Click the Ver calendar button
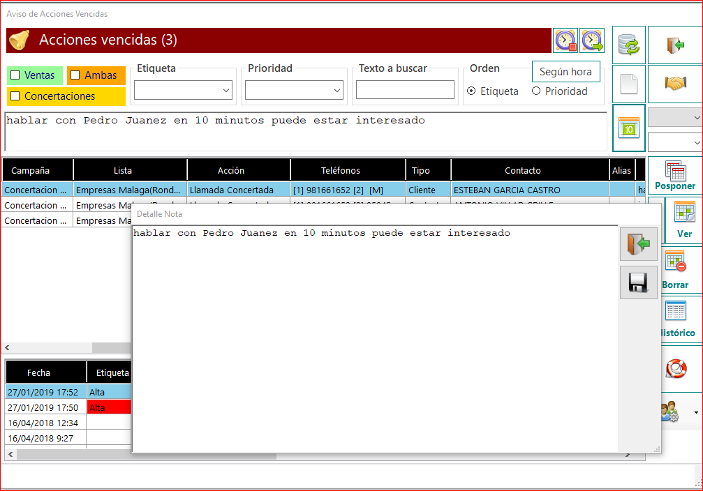The width and height of the screenshot is (703, 491). tap(684, 220)
